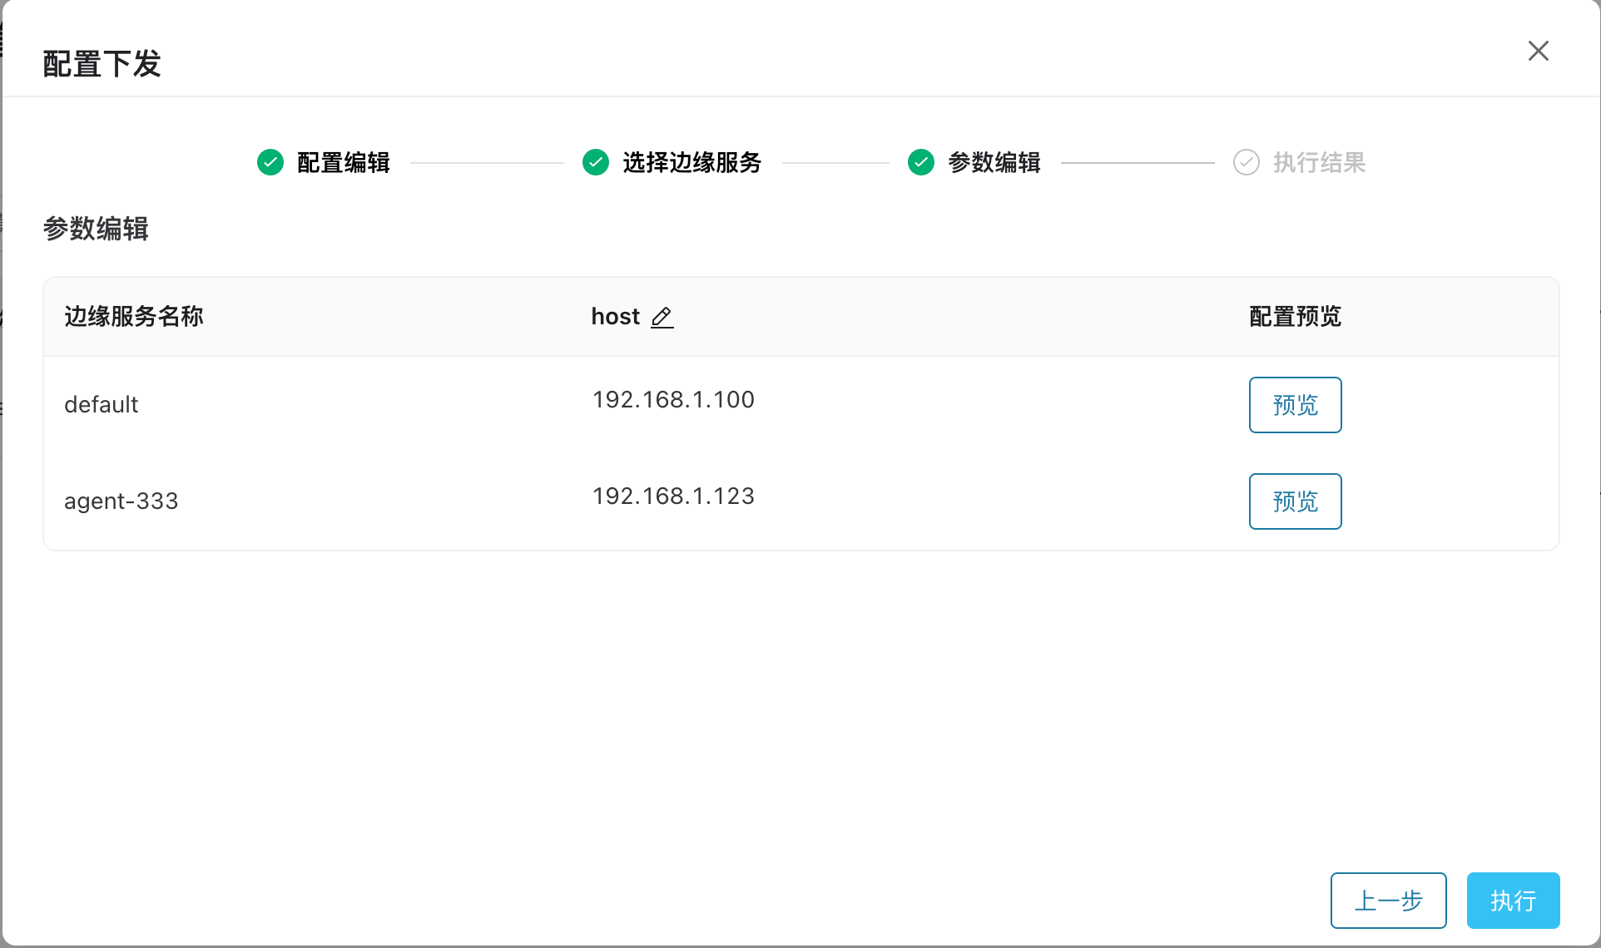Image resolution: width=1601 pixels, height=948 pixels.
Task: Click the 配置编辑 step green check icon
Action: tap(270, 162)
